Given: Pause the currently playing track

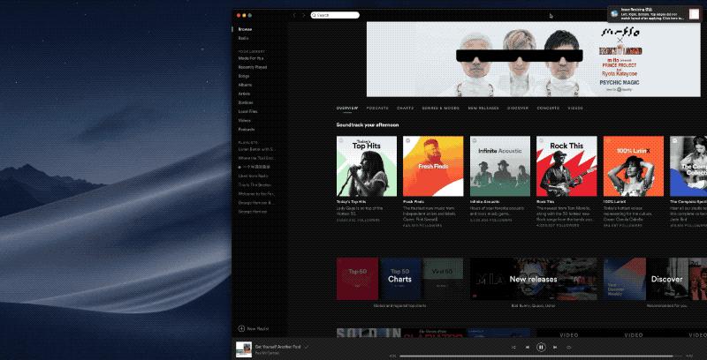Looking at the screenshot, I should pos(541,348).
